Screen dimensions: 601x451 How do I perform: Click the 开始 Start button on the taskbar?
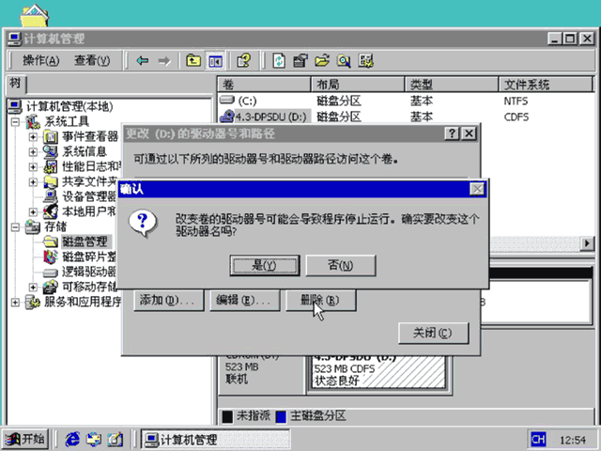point(25,439)
